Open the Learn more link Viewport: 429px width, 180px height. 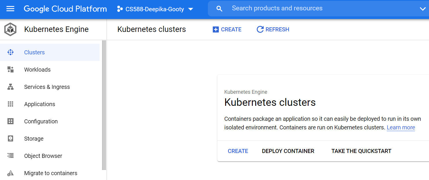tap(401, 127)
